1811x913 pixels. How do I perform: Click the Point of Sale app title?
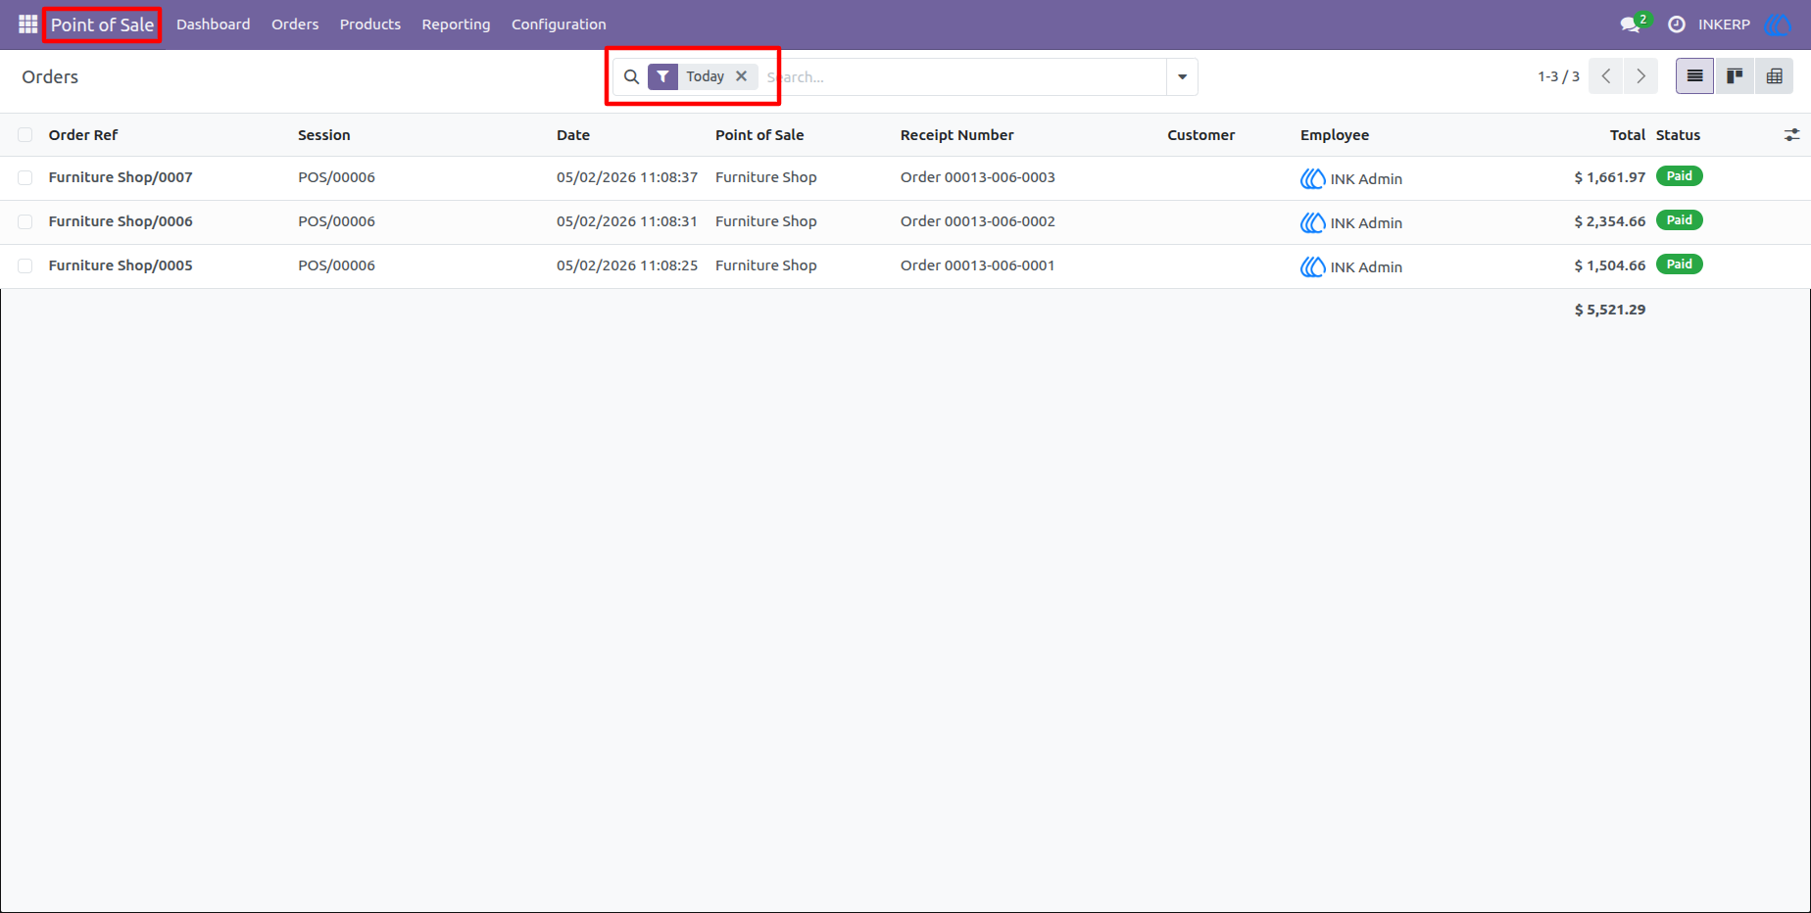click(x=102, y=24)
